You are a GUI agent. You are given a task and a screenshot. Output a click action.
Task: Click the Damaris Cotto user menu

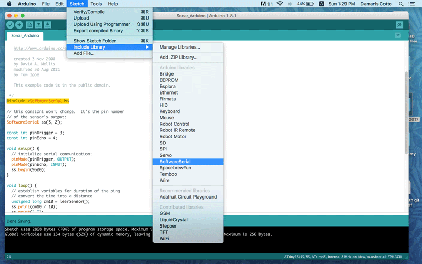click(x=376, y=4)
